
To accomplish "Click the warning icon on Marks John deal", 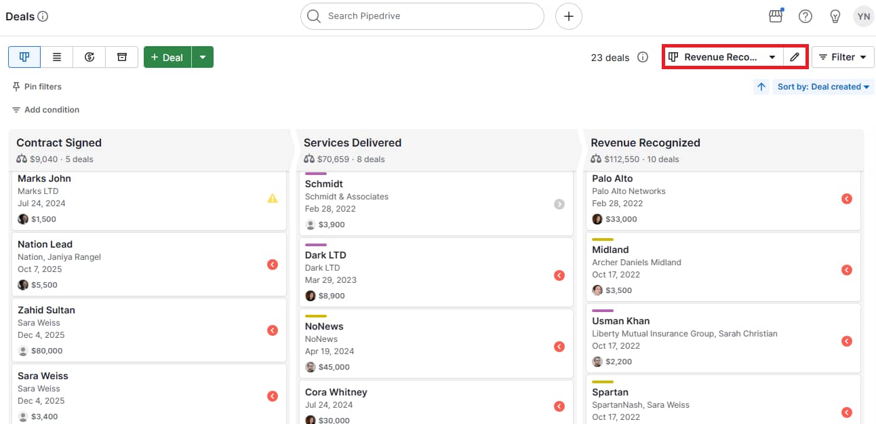I will tap(273, 198).
